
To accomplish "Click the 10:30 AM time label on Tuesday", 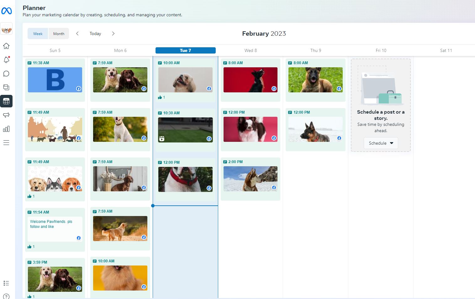I will pos(172,113).
